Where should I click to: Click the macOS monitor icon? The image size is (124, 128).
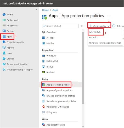tap(43, 67)
